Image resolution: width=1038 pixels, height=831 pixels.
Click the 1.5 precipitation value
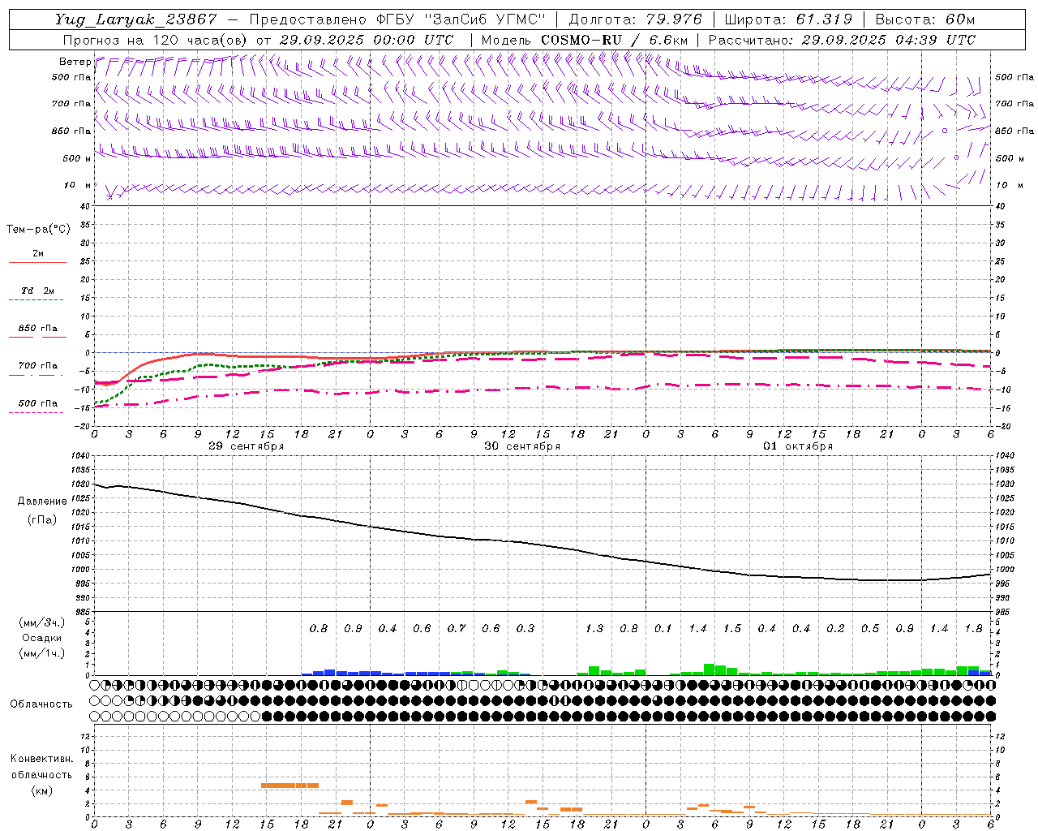732,628
